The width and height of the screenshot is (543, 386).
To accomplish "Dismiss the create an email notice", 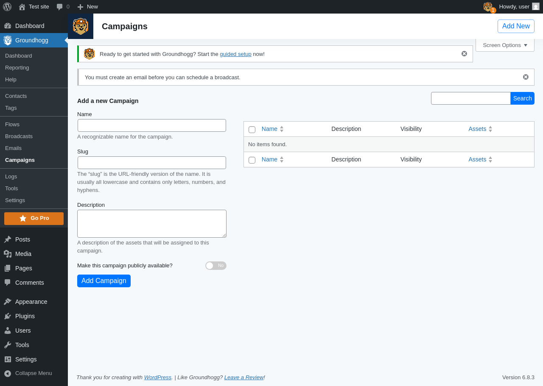I will (526, 77).
